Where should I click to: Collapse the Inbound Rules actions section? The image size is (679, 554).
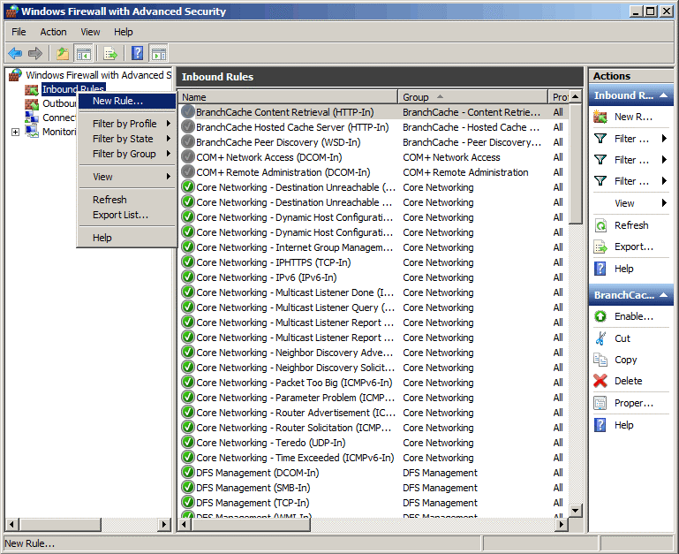click(x=663, y=95)
